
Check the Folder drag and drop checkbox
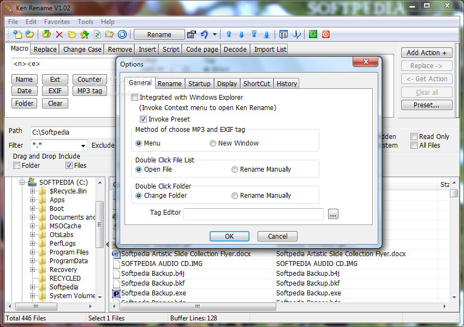tap(17, 166)
